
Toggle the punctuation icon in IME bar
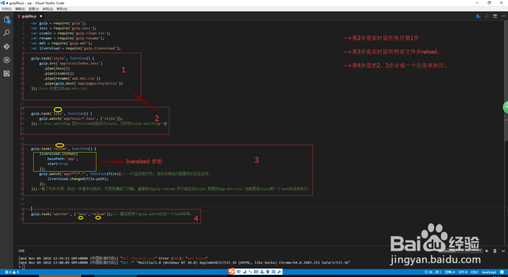point(250,272)
